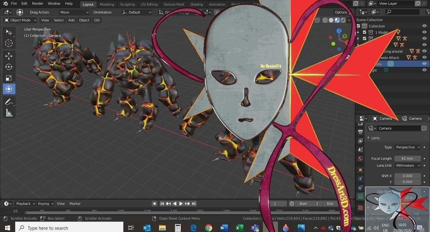Select the Cursor tool
Image resolution: width=430 pixels, height=232 pixels.
tap(9, 43)
